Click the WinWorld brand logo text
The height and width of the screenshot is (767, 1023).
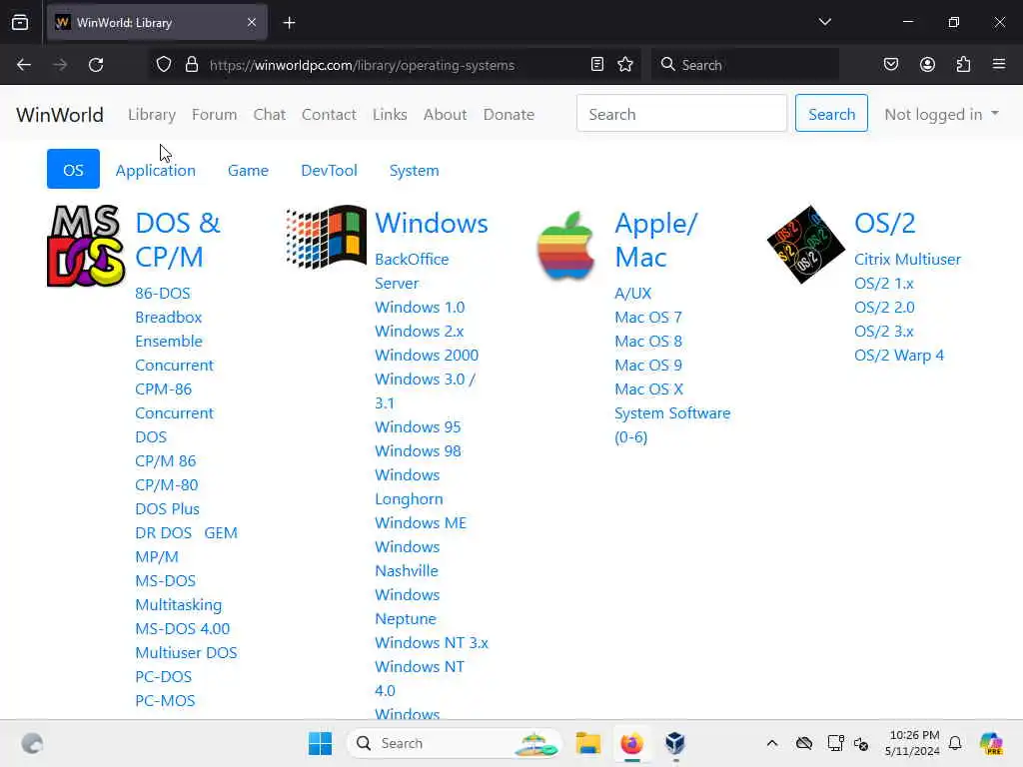60,115
